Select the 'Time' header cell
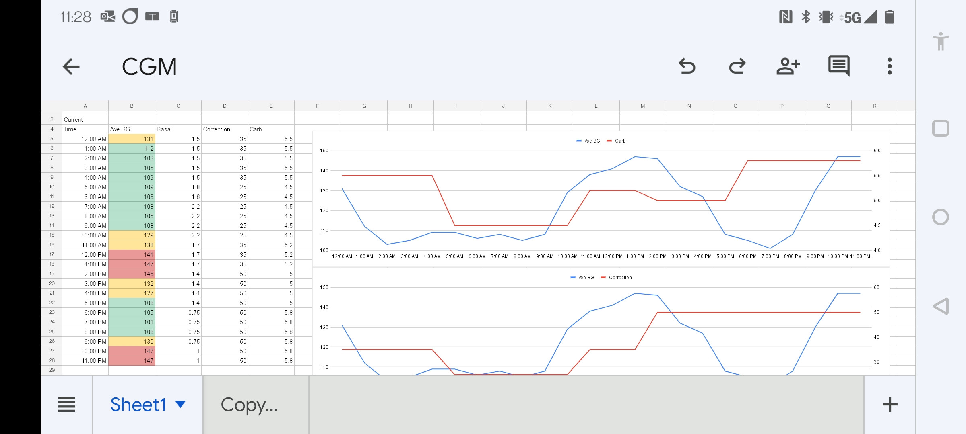 pos(85,129)
